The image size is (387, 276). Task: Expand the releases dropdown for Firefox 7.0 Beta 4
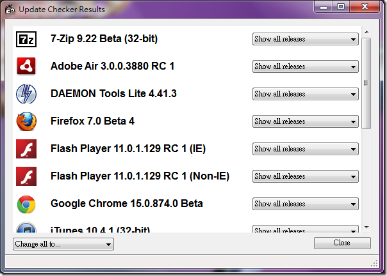(x=305, y=121)
